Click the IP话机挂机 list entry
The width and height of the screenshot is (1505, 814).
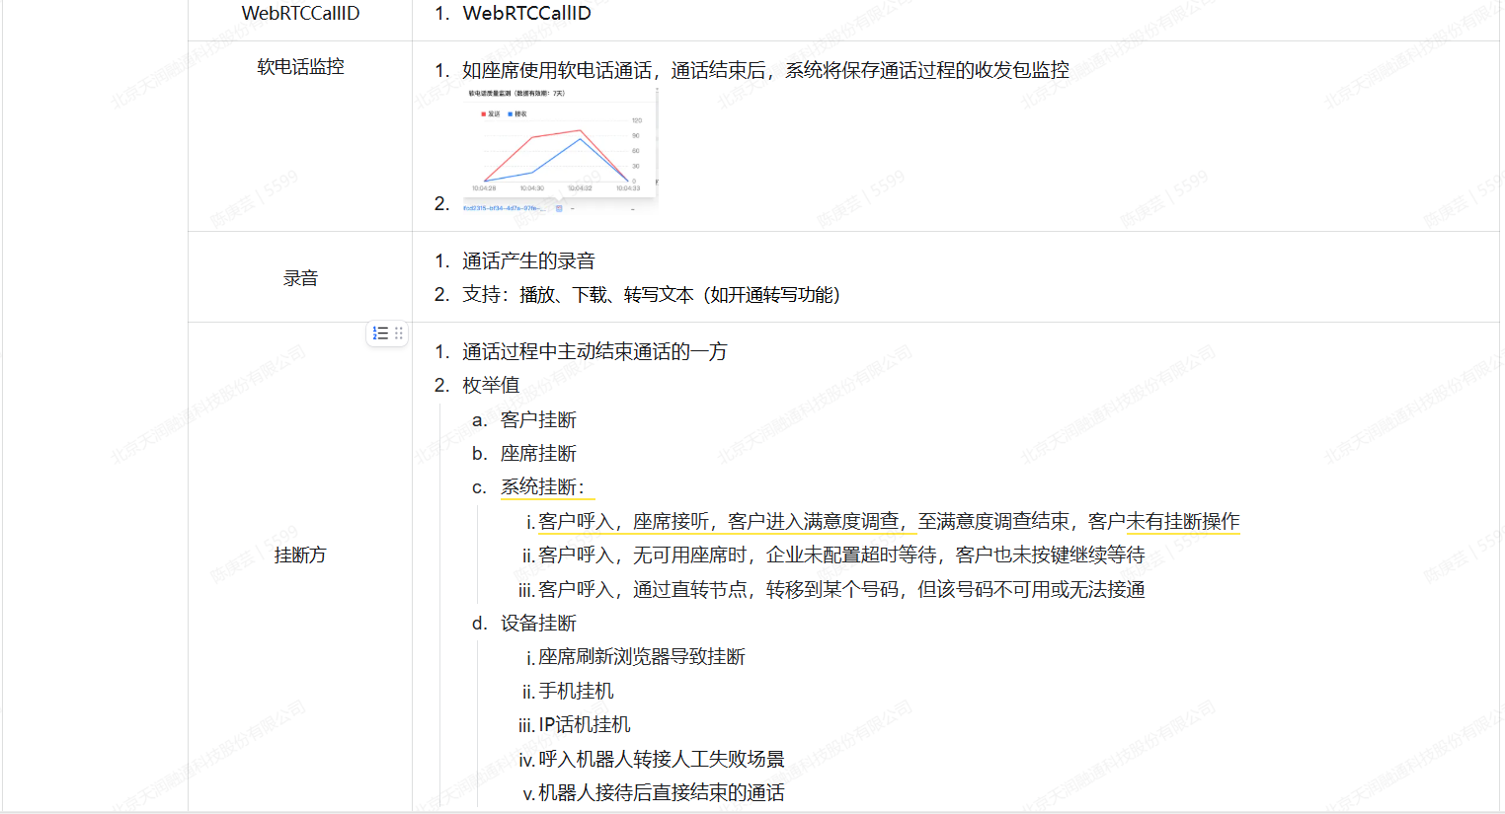[x=584, y=725]
